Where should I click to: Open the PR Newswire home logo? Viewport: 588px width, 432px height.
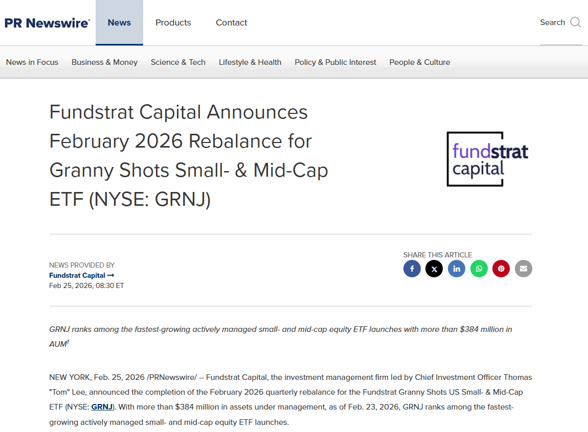(x=47, y=23)
